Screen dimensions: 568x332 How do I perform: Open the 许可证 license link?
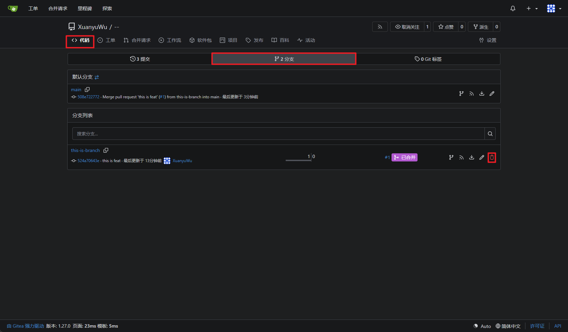tap(537, 326)
